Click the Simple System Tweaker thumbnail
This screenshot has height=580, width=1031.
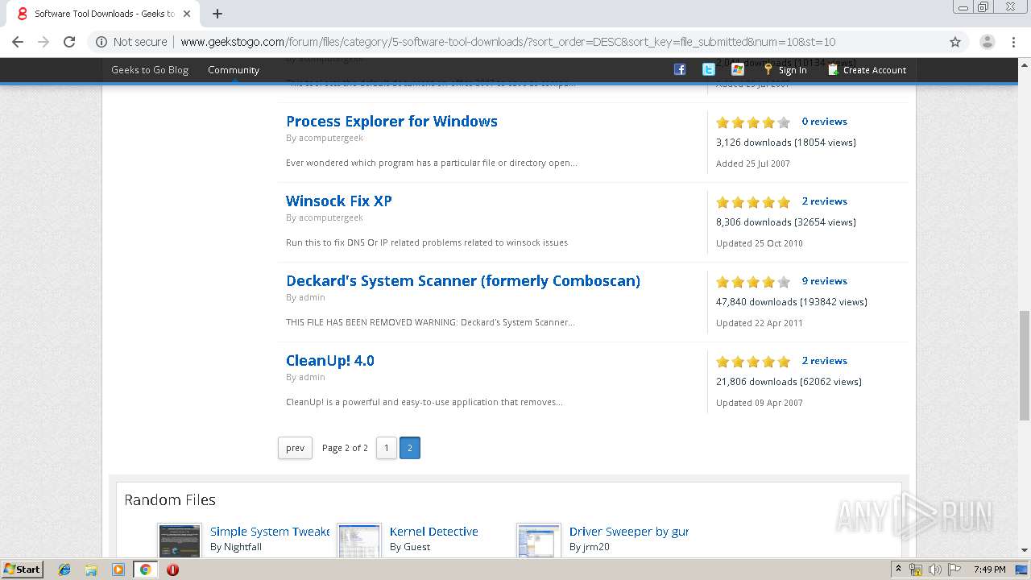click(x=180, y=541)
